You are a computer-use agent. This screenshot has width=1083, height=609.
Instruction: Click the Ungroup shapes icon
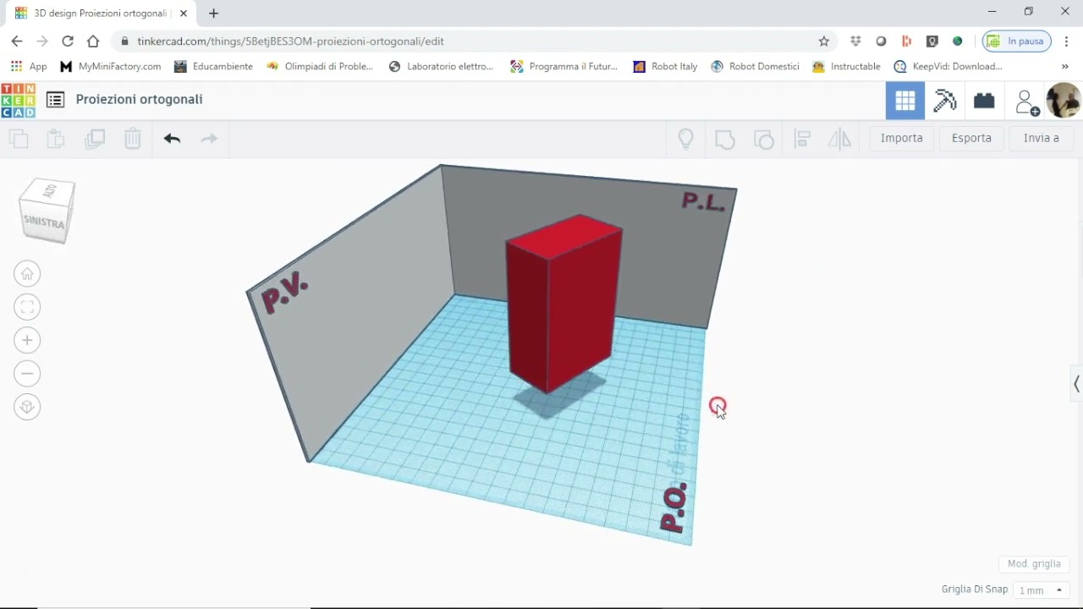point(764,139)
